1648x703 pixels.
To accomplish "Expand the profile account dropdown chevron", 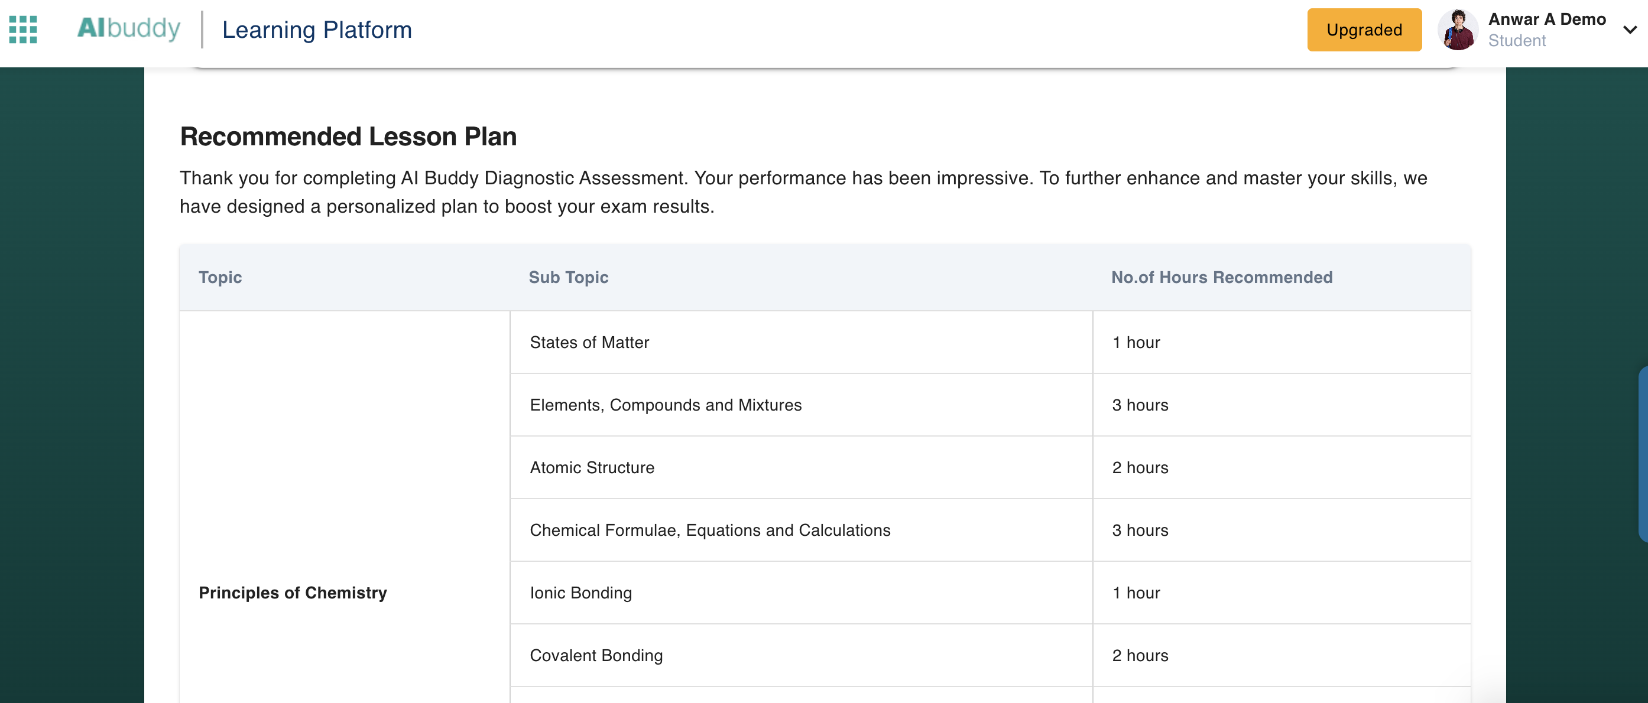I will click(x=1629, y=30).
